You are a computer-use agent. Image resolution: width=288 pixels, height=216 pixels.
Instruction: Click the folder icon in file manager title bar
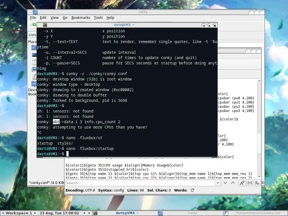35,12
